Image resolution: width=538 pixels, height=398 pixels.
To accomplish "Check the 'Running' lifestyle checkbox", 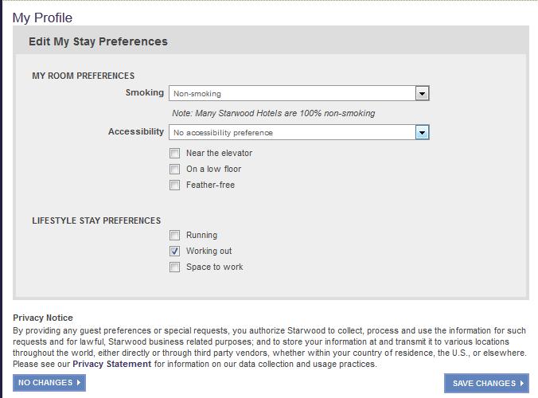I will pyautogui.click(x=175, y=235).
